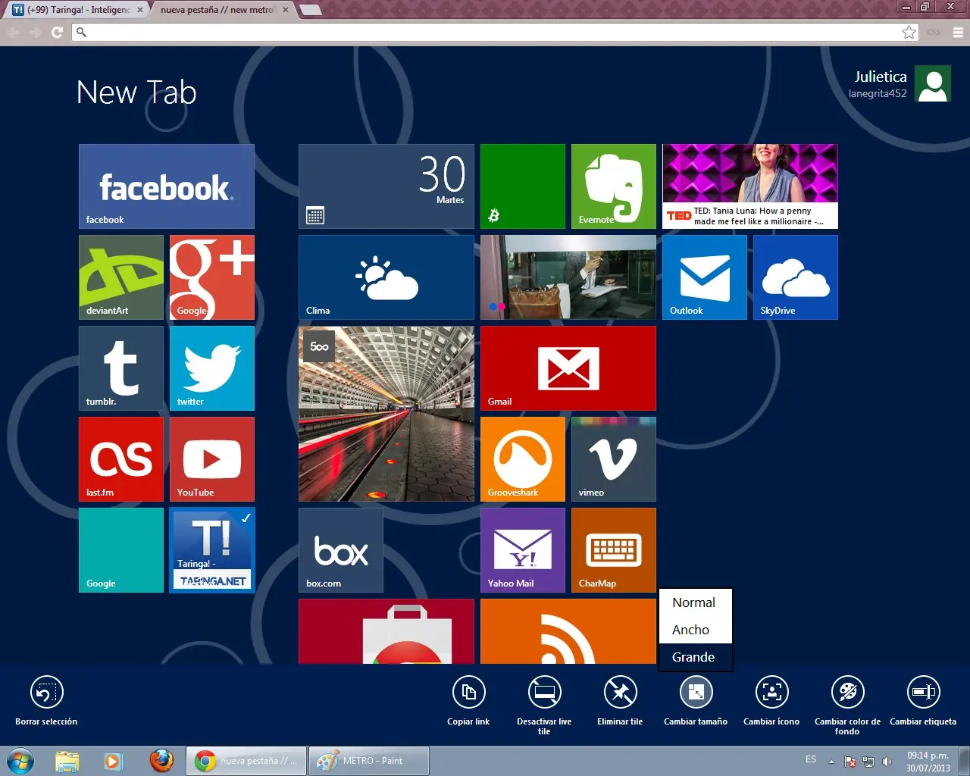The image size is (970, 776).
Task: Open the Outlook tile
Action: (705, 277)
